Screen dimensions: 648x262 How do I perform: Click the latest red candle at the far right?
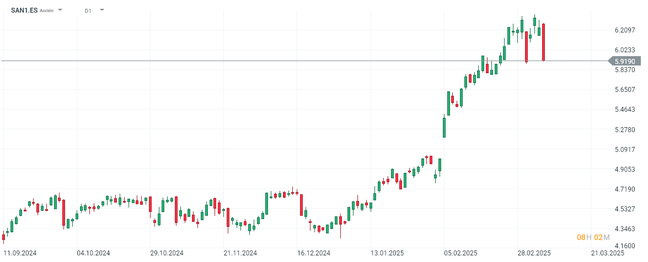[x=544, y=42]
